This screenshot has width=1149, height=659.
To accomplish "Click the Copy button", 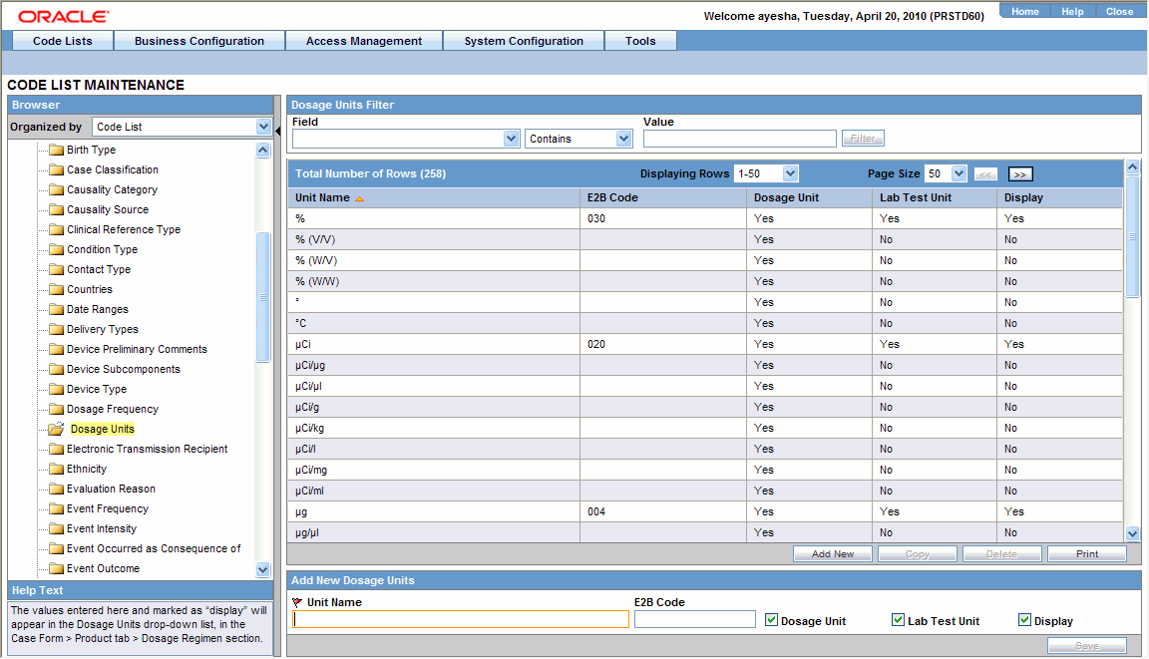I will 918,554.
